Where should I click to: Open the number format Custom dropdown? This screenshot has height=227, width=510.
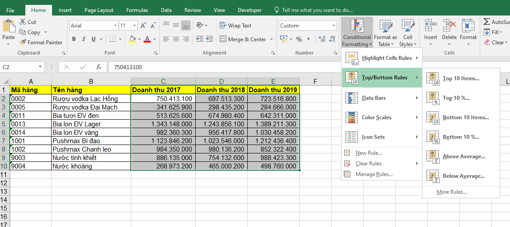(x=334, y=26)
